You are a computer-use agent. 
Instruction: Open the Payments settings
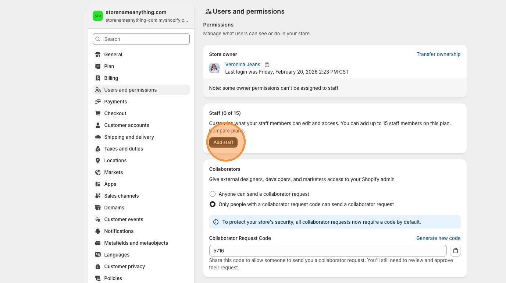pyautogui.click(x=141, y=102)
